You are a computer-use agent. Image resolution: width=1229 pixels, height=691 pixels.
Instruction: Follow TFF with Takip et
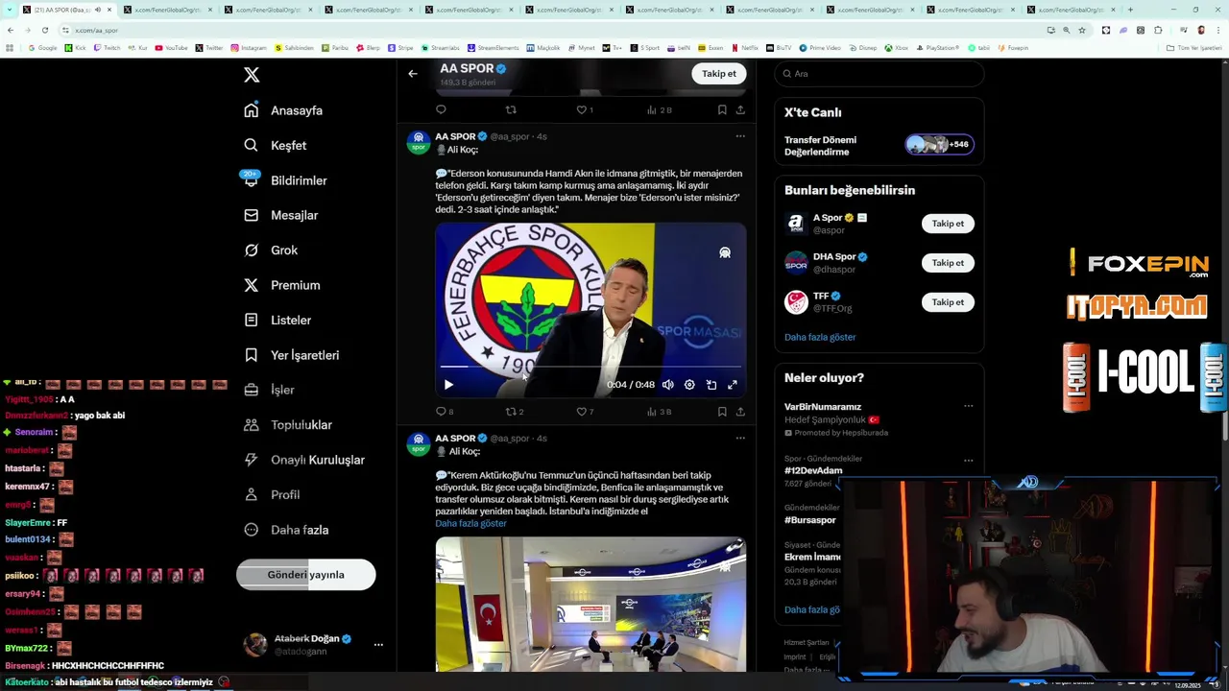[x=947, y=302]
